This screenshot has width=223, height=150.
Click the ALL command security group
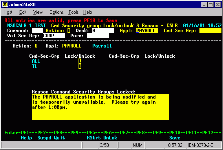click(36, 61)
